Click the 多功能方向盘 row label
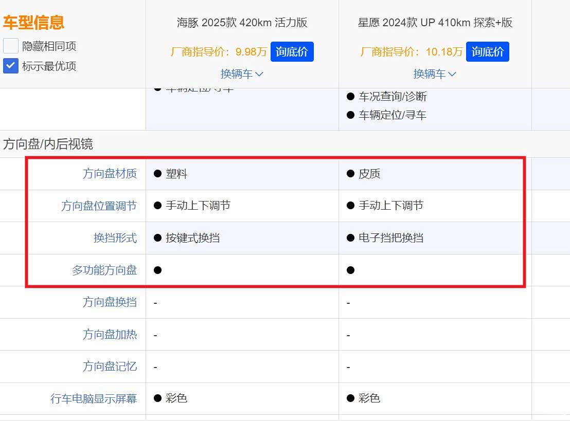Viewport: 570px width, 421px height. coord(104,270)
